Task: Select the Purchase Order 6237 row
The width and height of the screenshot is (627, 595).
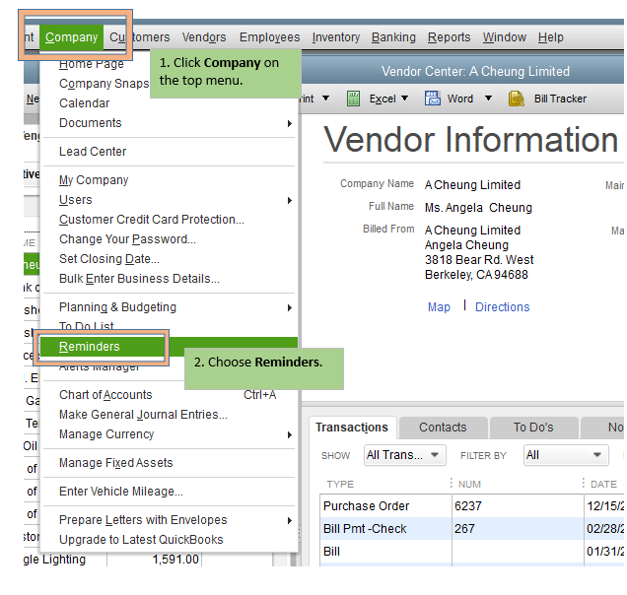Action: pos(472,506)
